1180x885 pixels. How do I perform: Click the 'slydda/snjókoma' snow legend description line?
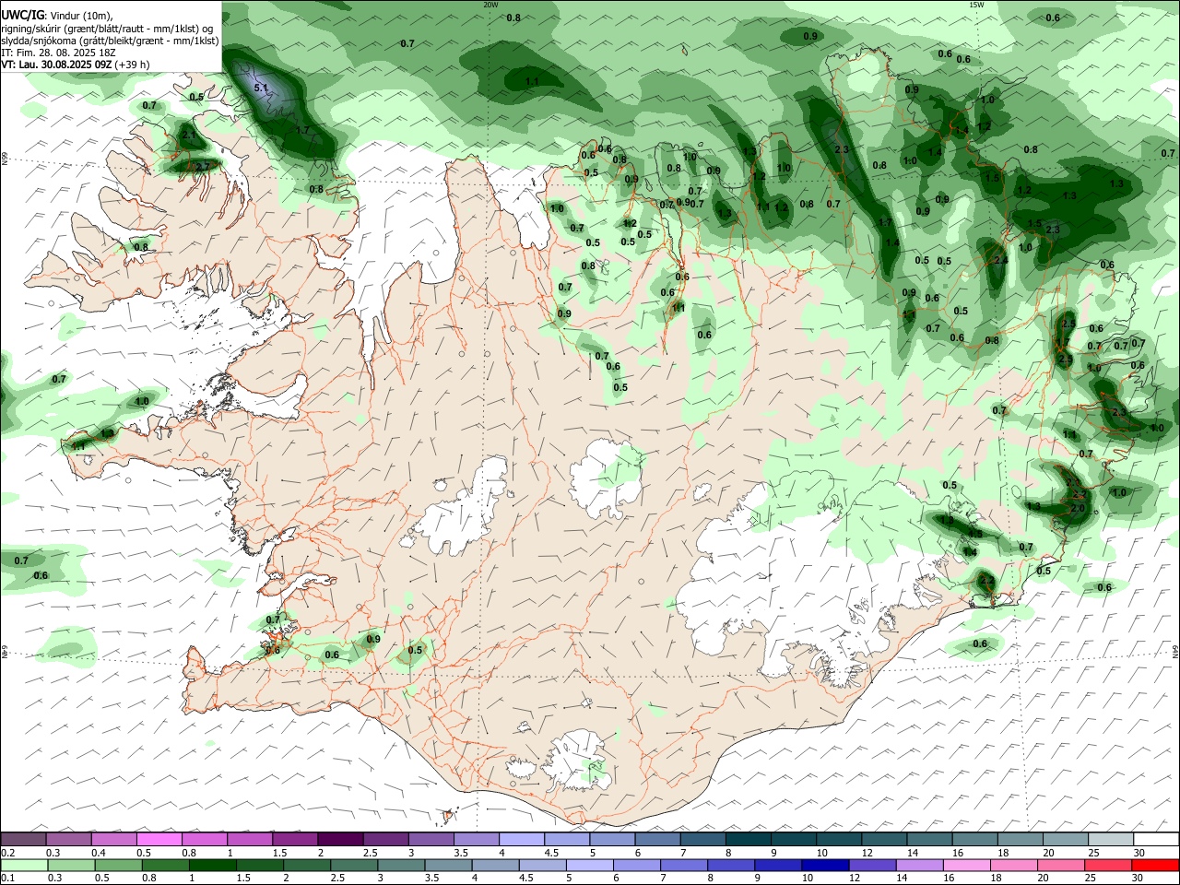110,41
